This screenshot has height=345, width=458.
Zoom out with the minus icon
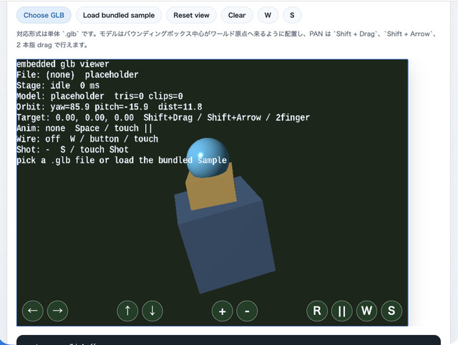247,311
